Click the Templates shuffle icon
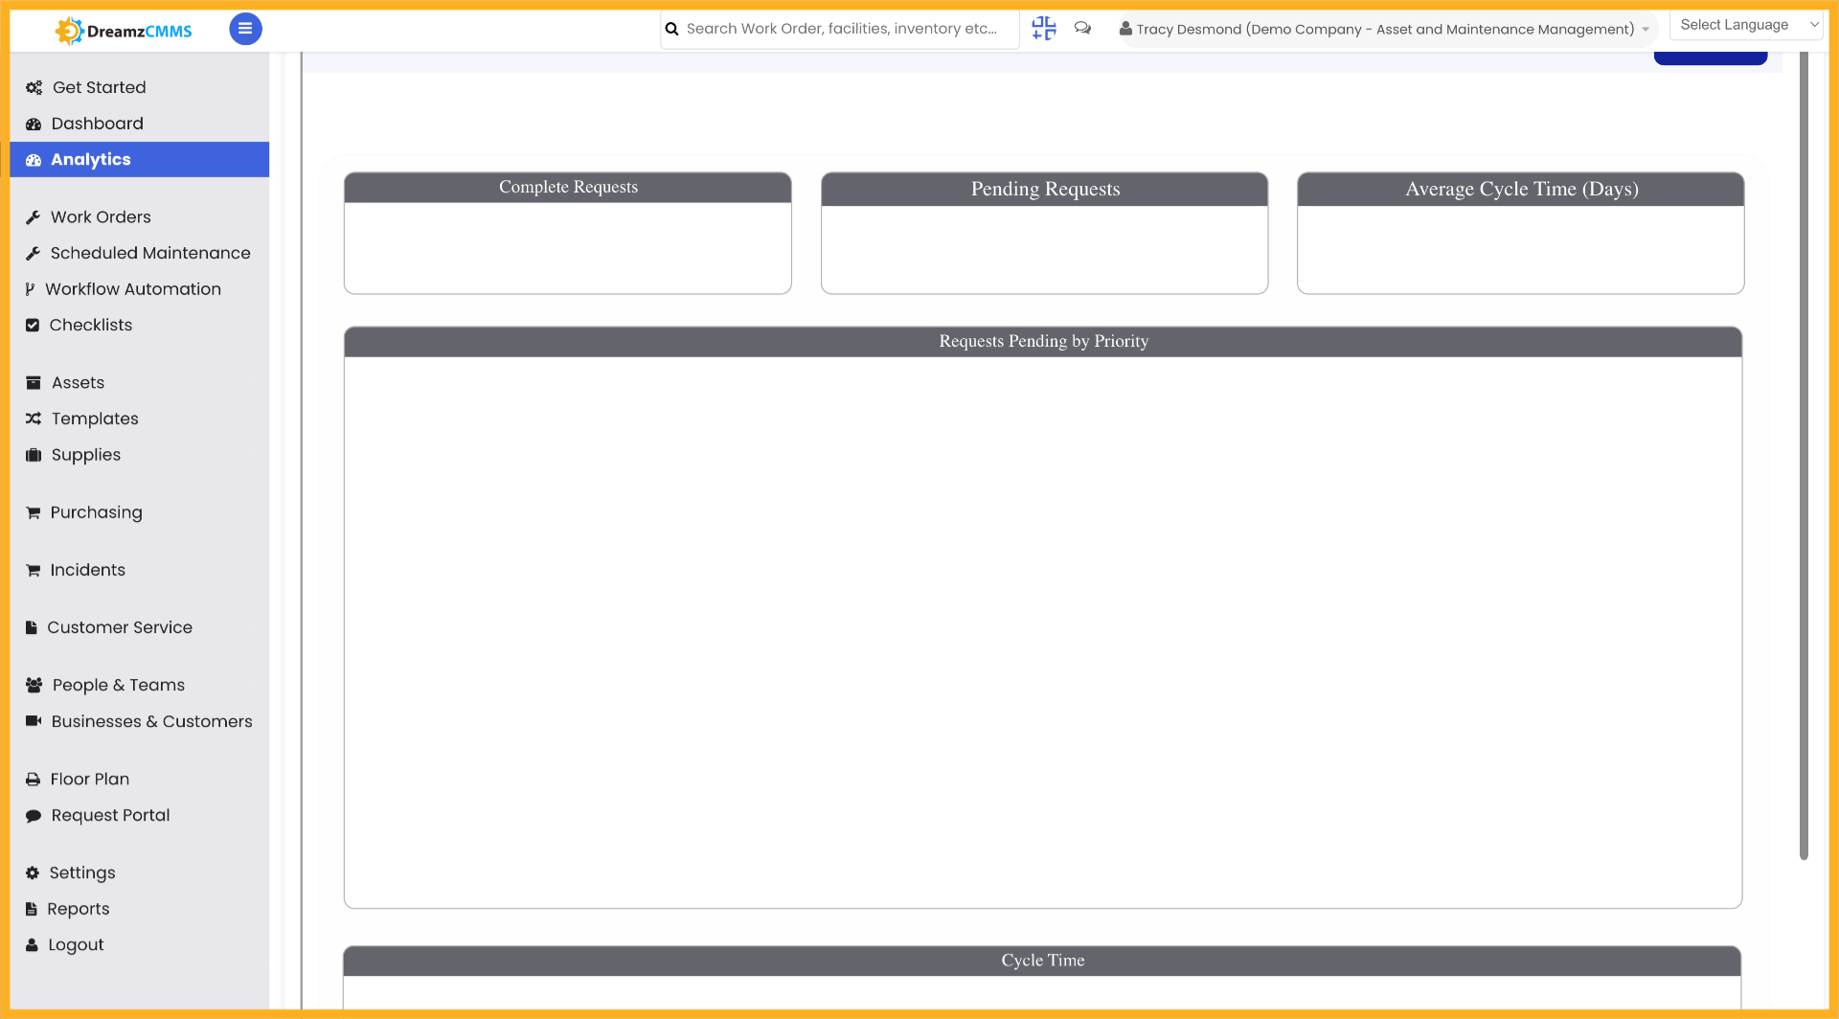The height and width of the screenshot is (1019, 1839). tap(34, 419)
